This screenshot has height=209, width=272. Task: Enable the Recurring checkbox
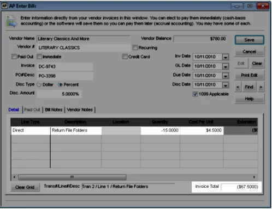point(135,47)
